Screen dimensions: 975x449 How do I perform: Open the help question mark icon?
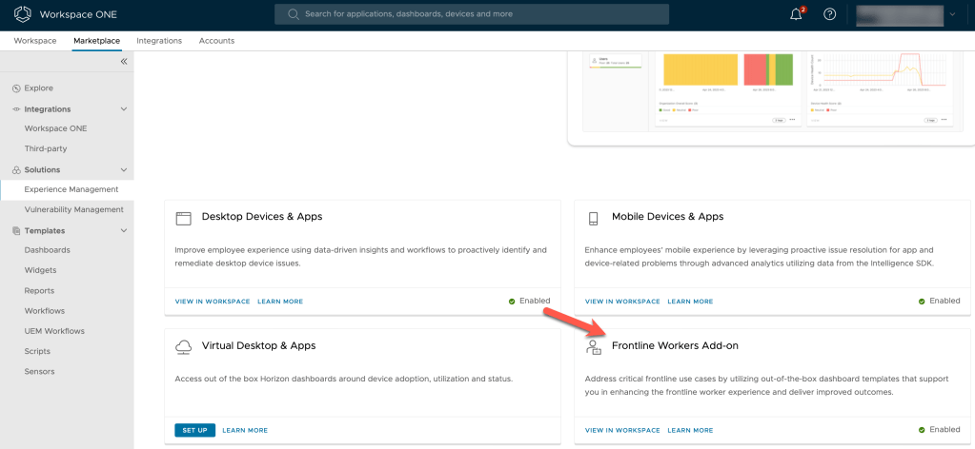829,14
